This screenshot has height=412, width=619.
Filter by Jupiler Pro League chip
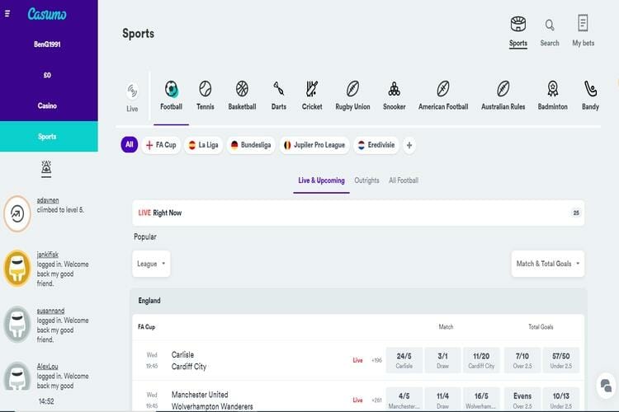tap(314, 145)
